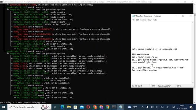The height and width of the screenshot is (110, 196).
Task: Click the Notepad vertical scrollbar
Action: coord(193,53)
